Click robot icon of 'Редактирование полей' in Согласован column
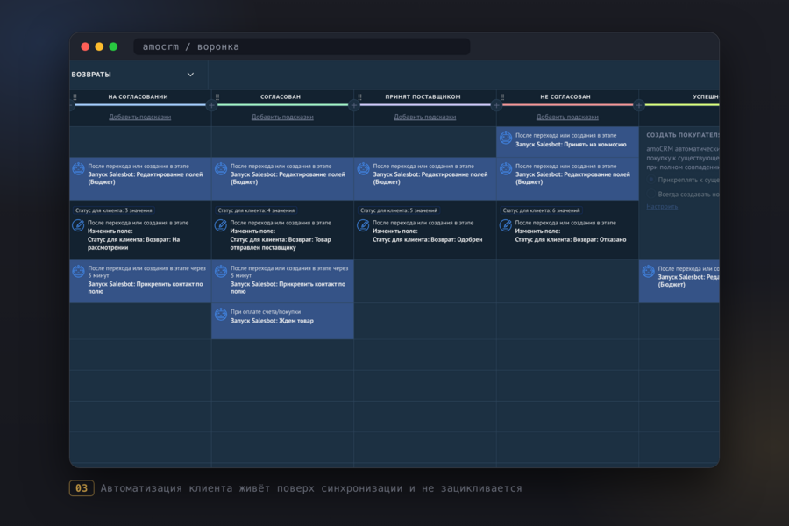Viewport: 789px width, 526px height. coord(221,168)
